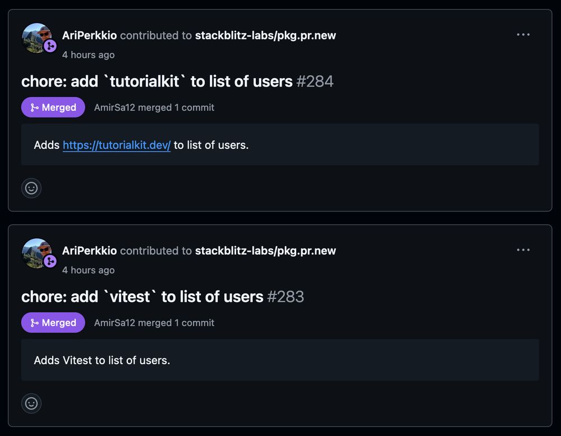Click the Merged badge on PR #284
Screen dimensions: 561x436
point(53,107)
